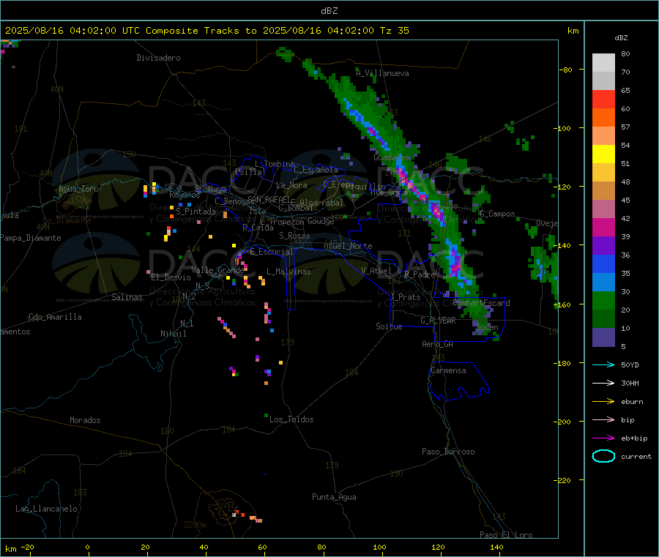Click the 'G_Campos' map label
Screen dimensions: 659x557
click(497, 214)
